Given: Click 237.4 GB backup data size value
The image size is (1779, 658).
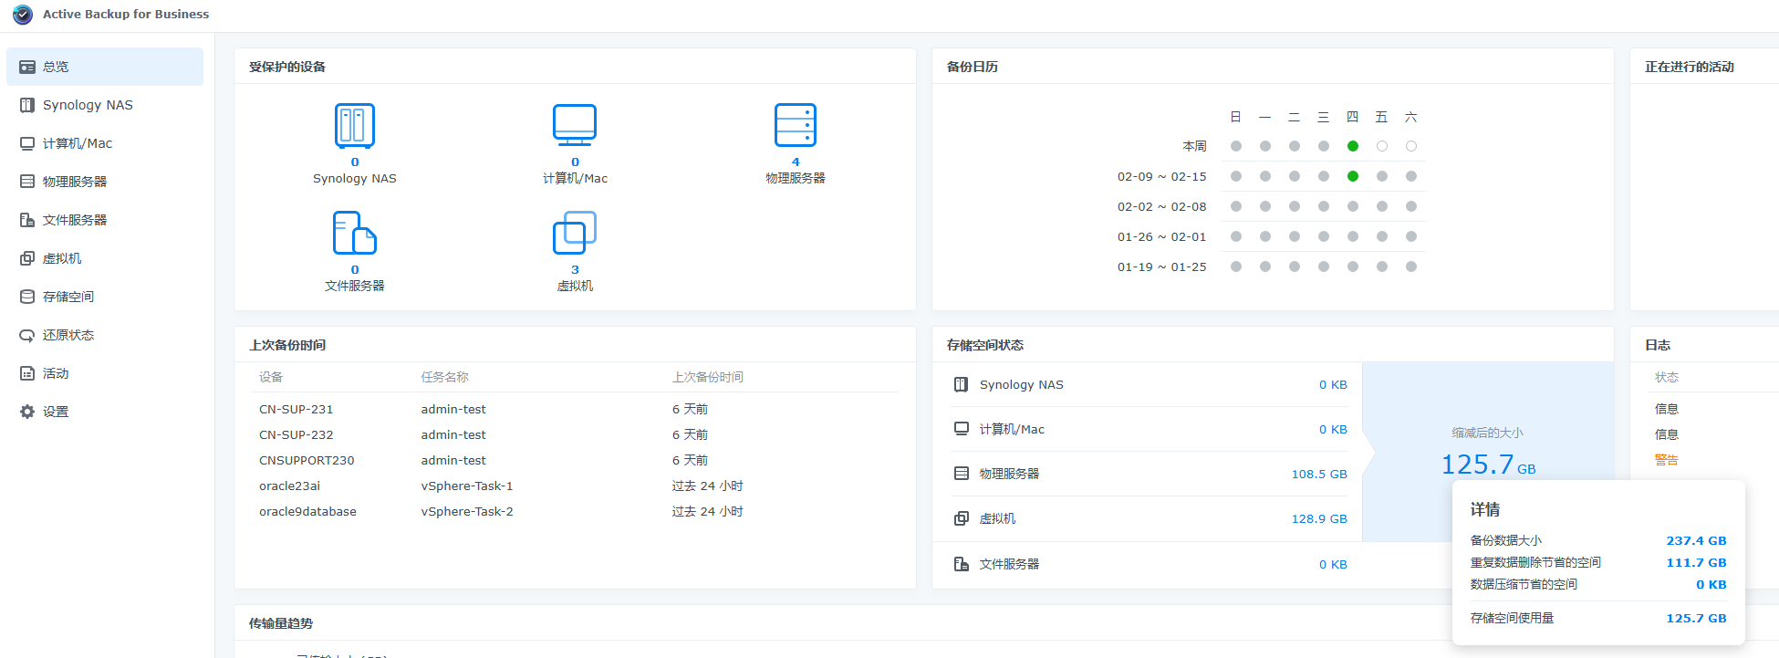Looking at the screenshot, I should tap(1696, 540).
